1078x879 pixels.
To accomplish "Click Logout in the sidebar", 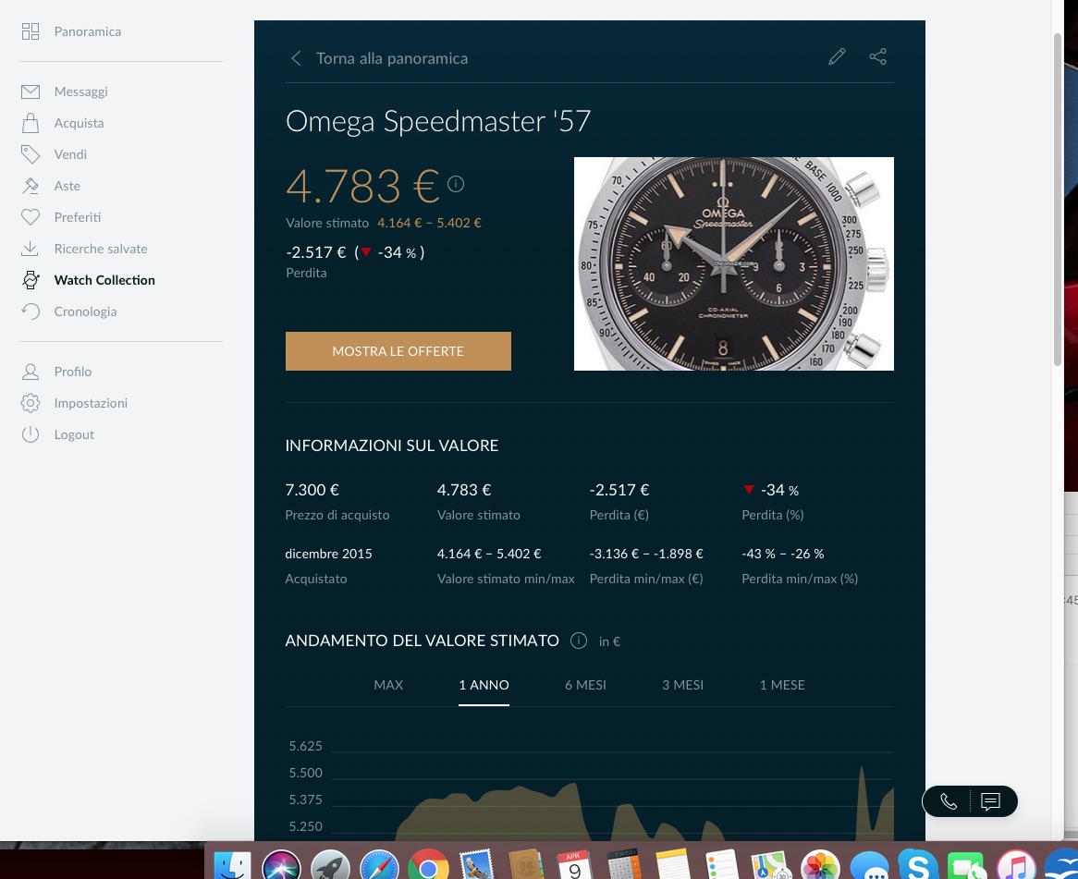I will click(74, 434).
